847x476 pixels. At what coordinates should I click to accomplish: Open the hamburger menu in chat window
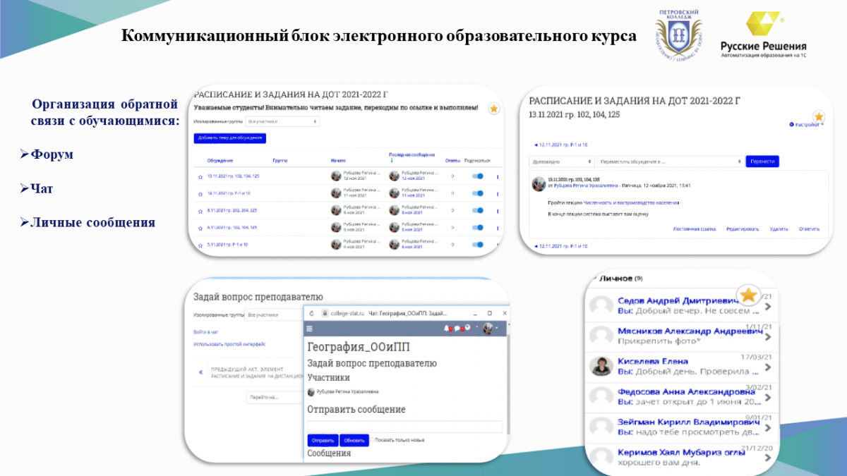coord(309,329)
